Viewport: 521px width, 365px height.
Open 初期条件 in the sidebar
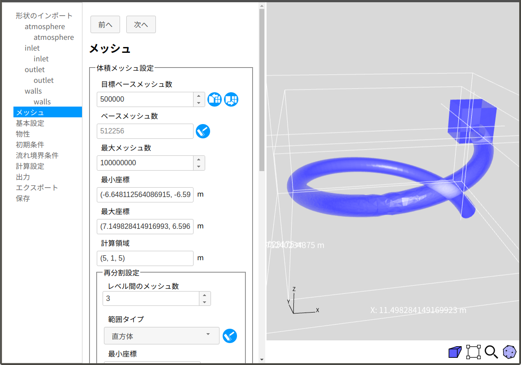pos(30,145)
